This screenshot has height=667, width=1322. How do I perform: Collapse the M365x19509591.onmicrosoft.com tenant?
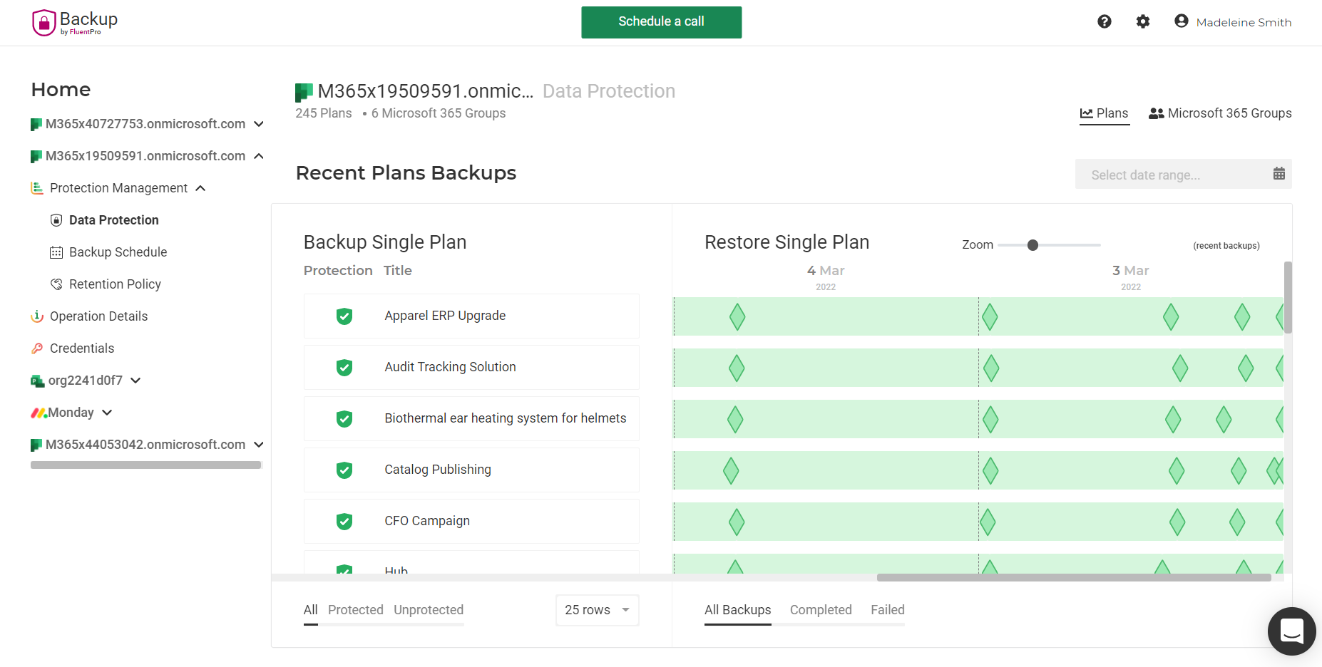click(258, 155)
